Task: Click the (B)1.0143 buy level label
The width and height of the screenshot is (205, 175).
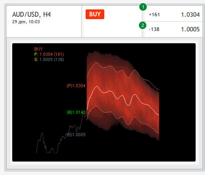Action: (x=76, y=112)
